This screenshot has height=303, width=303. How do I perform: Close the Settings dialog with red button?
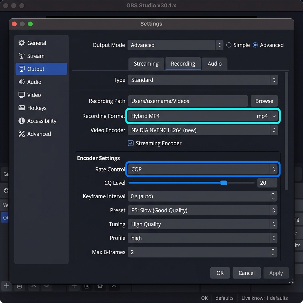coord(14,24)
